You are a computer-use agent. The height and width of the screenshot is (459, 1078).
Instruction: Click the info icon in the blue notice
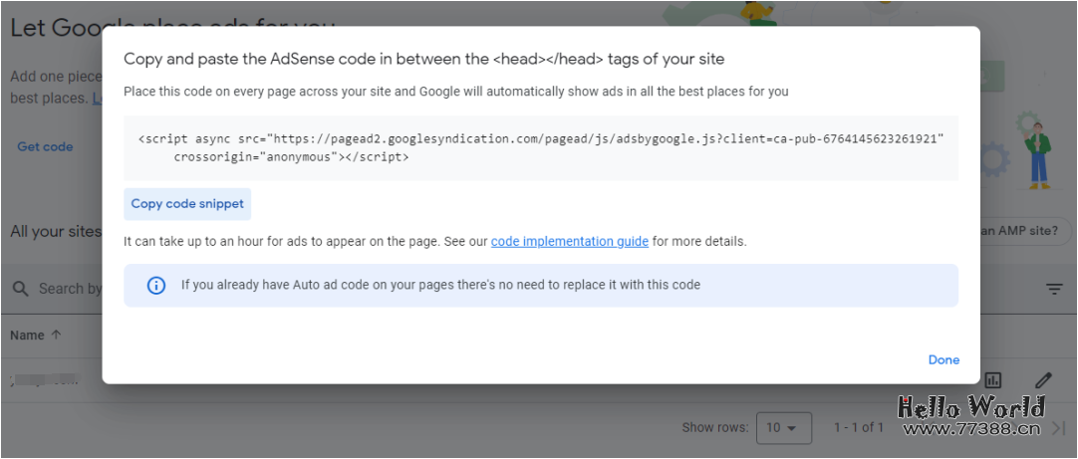pyautogui.click(x=156, y=286)
